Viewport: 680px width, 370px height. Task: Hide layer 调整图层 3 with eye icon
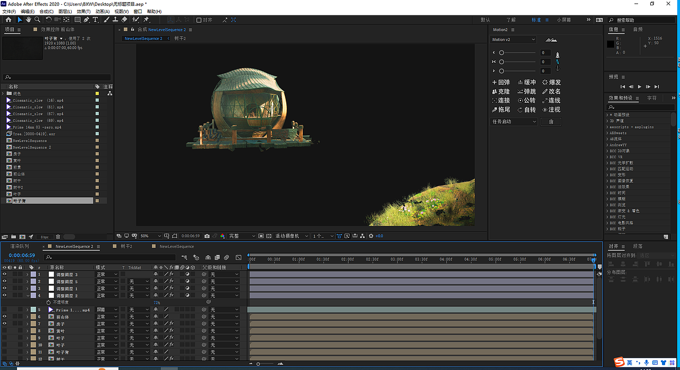coord(5,274)
